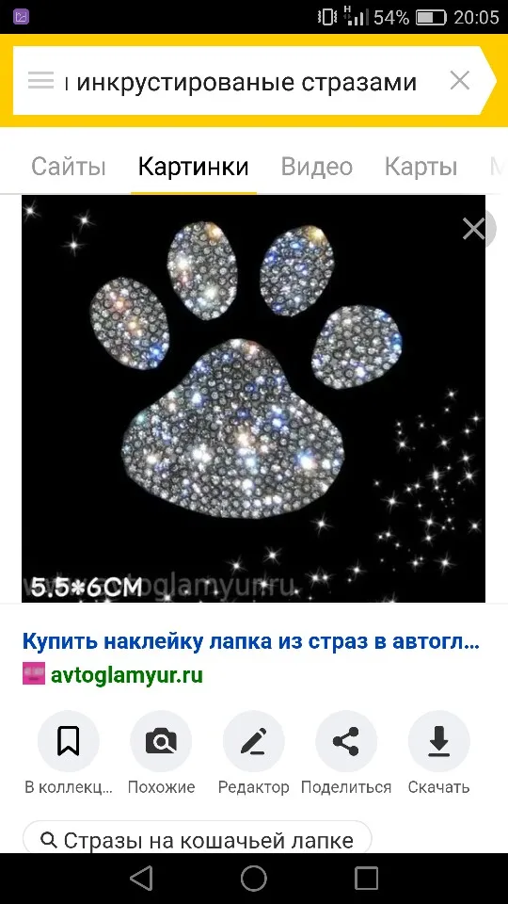Go to the Карты tab

point(421,167)
